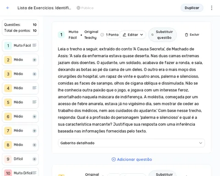The image size is (220, 176).
Task: Click the Lista de Exercícios title
Action: point(44,8)
